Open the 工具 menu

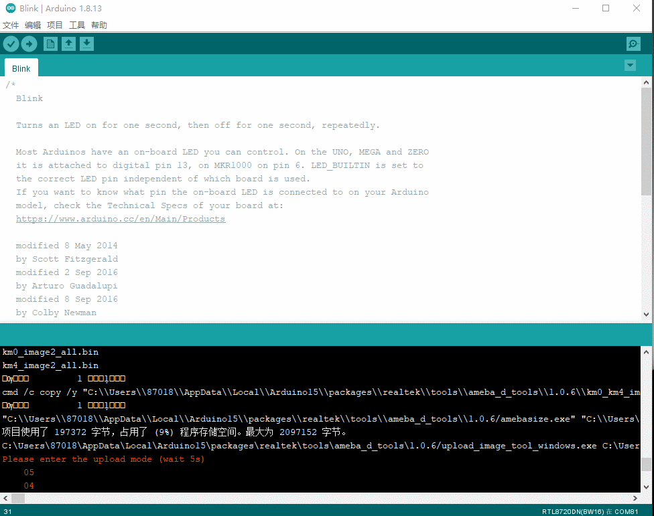(77, 25)
